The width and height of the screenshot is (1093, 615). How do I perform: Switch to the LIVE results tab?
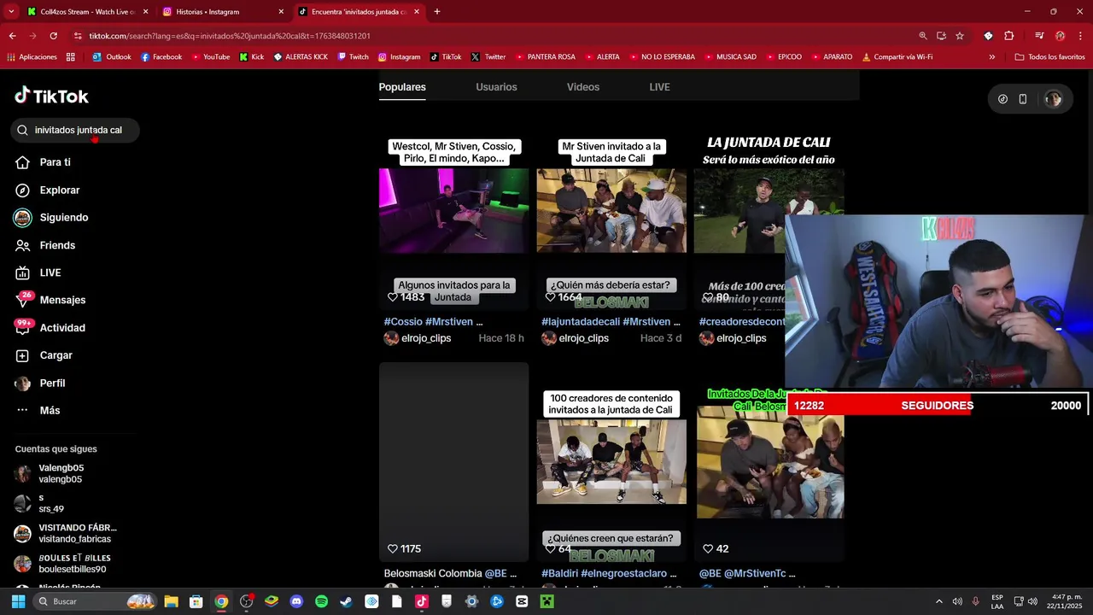click(x=659, y=87)
